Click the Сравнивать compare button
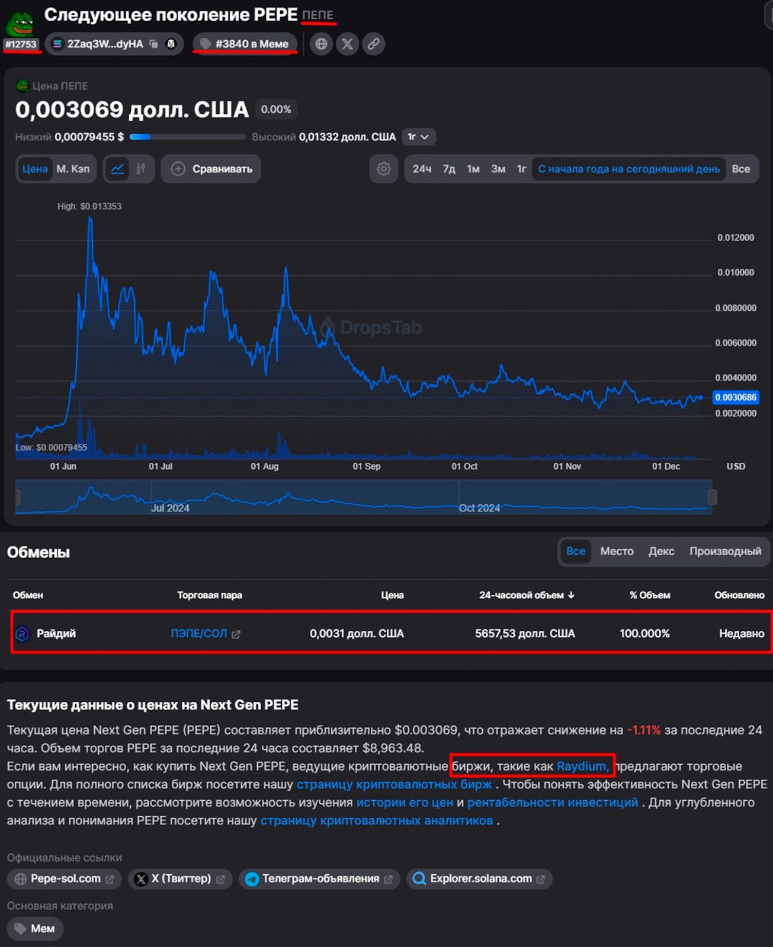Image resolution: width=773 pixels, height=947 pixels. (211, 169)
